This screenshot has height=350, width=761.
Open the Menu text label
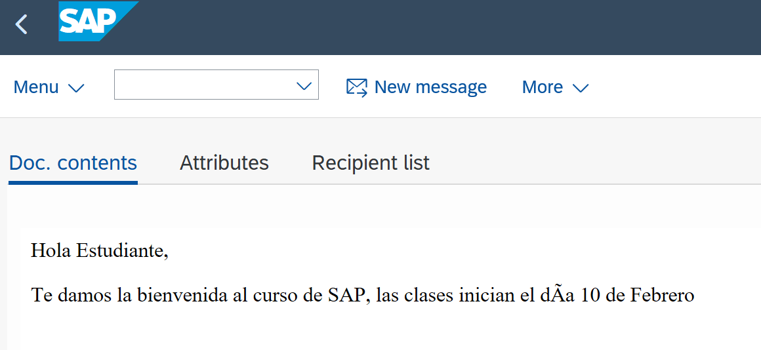(36, 87)
